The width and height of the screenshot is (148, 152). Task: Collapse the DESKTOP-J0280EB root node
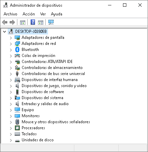point(5,32)
